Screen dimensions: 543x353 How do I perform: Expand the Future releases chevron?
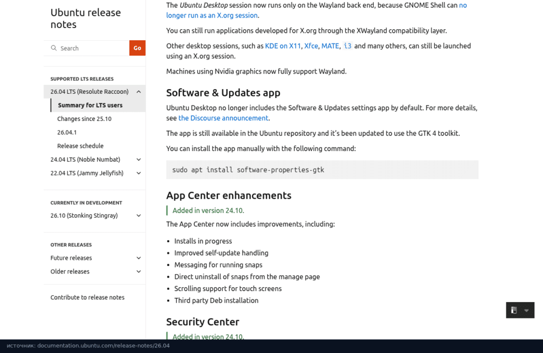[x=138, y=258]
